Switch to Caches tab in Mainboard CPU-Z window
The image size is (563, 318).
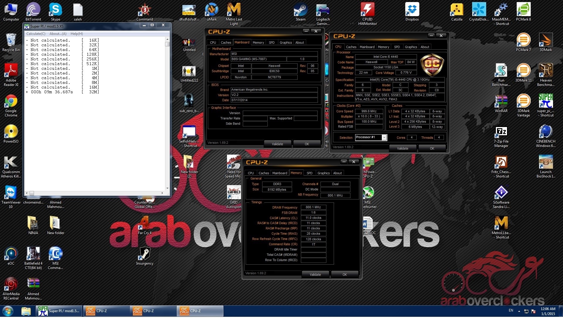(x=226, y=43)
